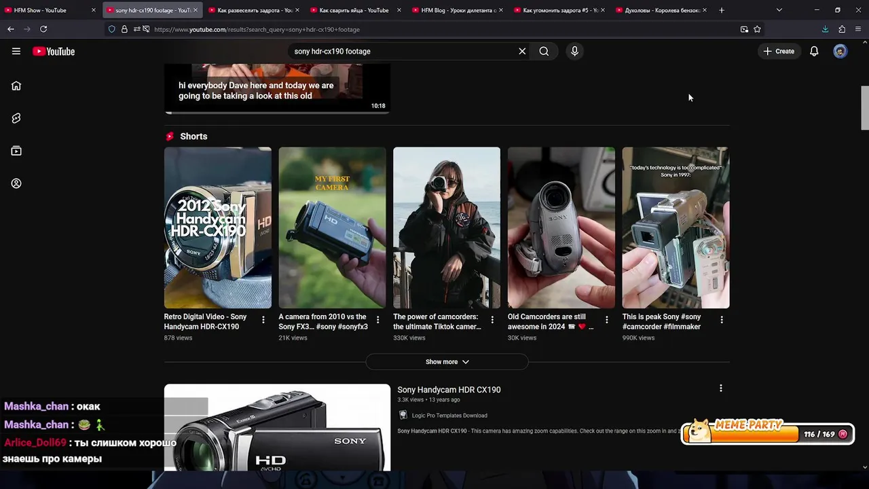Viewport: 869px width, 489px height.
Task: Open options for Sony Handycam HDR CX190 video
Action: [x=721, y=388]
